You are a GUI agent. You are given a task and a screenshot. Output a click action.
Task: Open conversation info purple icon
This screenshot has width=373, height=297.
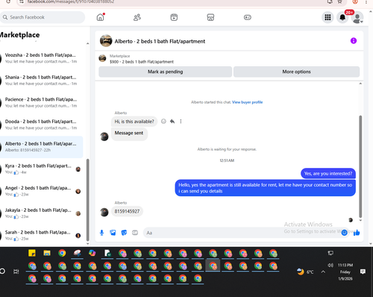point(354,41)
